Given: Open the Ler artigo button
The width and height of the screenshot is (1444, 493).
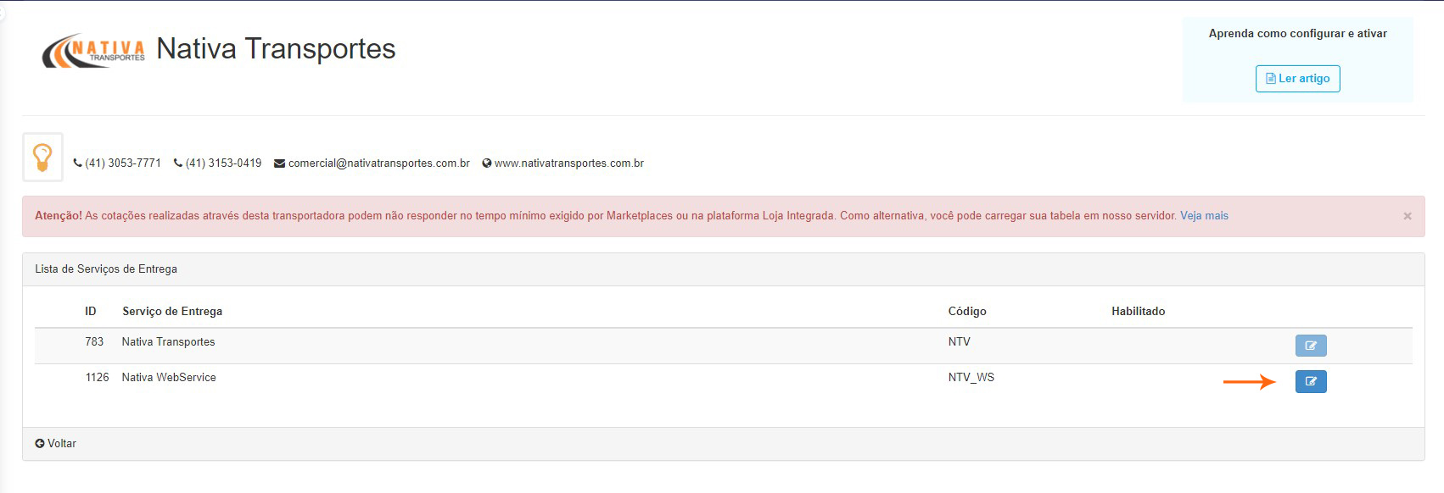Looking at the screenshot, I should coord(1297,79).
